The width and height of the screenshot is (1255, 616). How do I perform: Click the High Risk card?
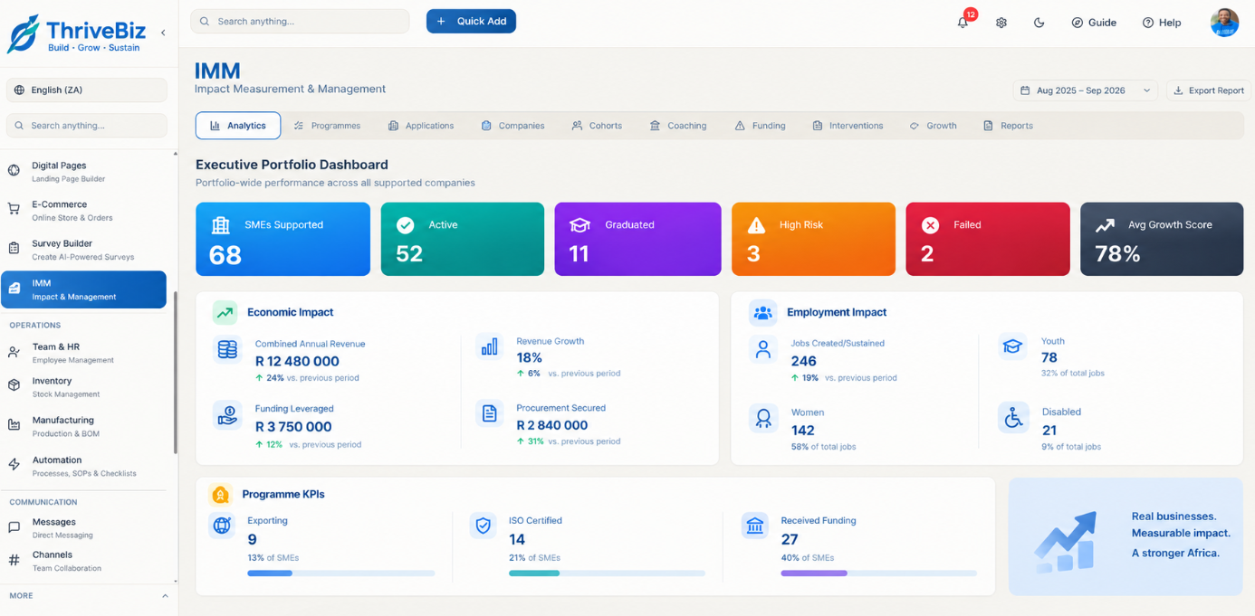[x=813, y=239]
